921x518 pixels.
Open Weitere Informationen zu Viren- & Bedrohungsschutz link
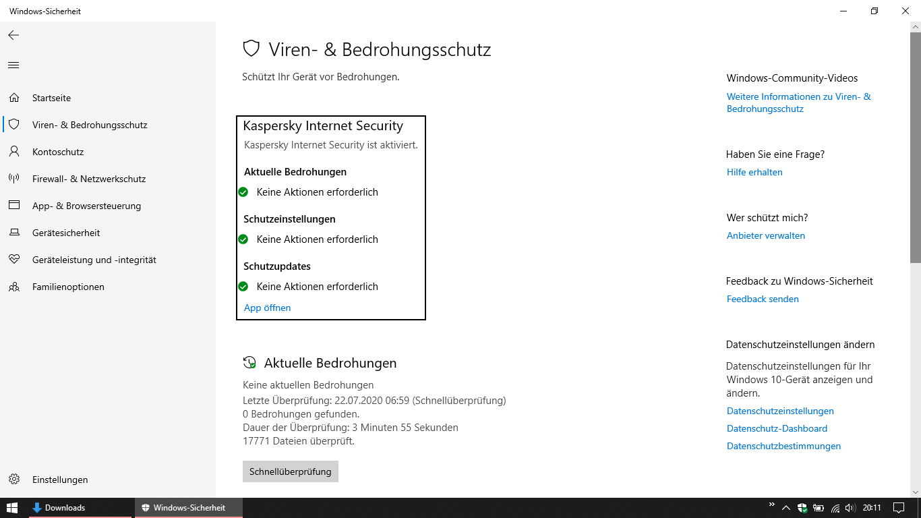(x=799, y=103)
